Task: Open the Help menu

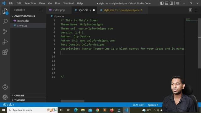Action: (79, 3)
